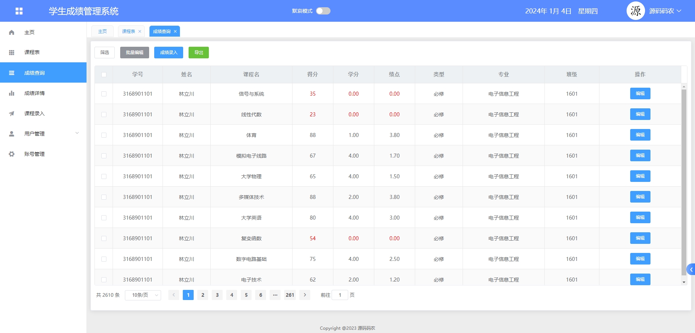
Task: Click the bar chart icon beside 成绩详情
Action: point(12,93)
